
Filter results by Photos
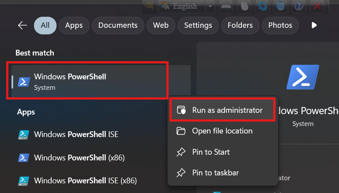pos(280,26)
